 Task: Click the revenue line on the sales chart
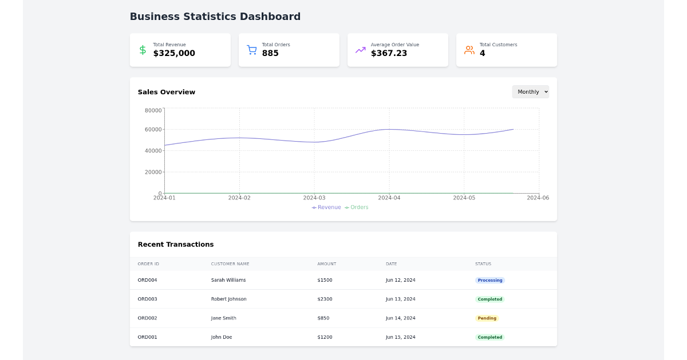389,130
